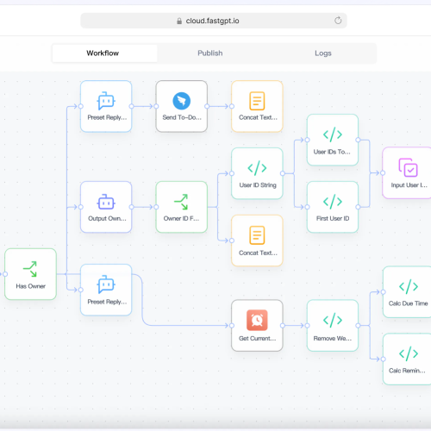Screen dimensions: 431x431
Task: Select the top Concat Text document icon
Action: [x=257, y=101]
